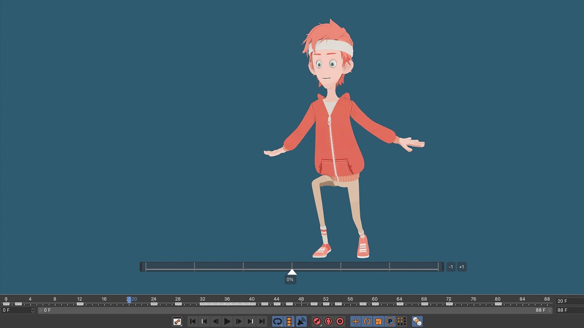Image resolution: width=584 pixels, height=328 pixels.
Task: Click frame 64 on the timeline ruler
Action: (x=399, y=299)
